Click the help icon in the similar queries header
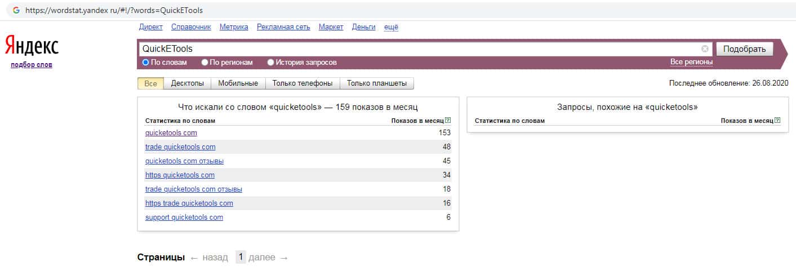 (777, 121)
